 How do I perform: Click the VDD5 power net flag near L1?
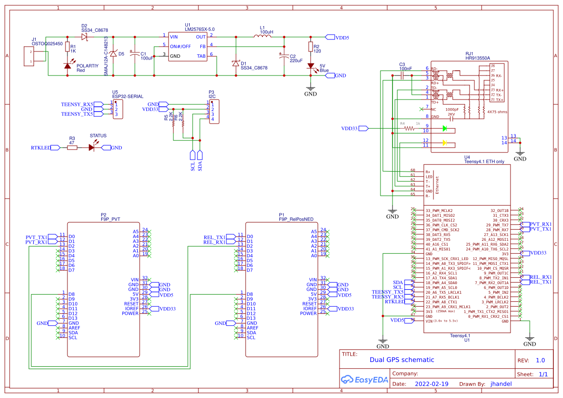[331, 37]
